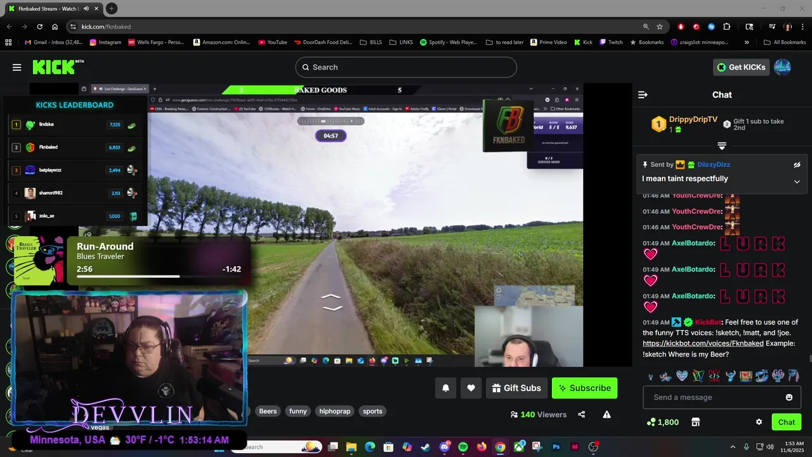Report the stream with warning icon
Image resolution: width=812 pixels, height=457 pixels.
(606, 414)
